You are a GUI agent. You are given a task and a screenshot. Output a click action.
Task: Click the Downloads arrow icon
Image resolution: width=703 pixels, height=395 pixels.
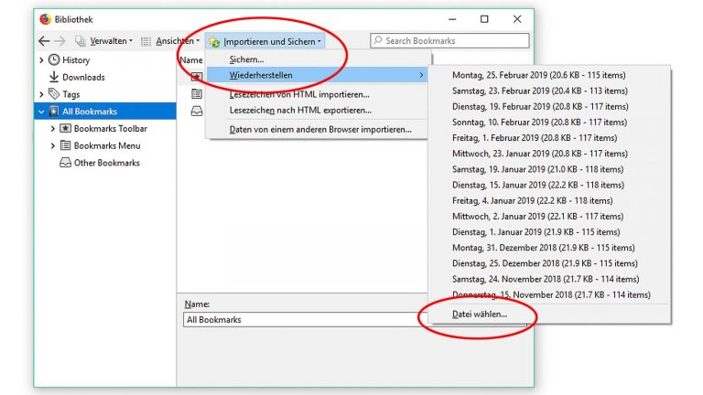[54, 77]
